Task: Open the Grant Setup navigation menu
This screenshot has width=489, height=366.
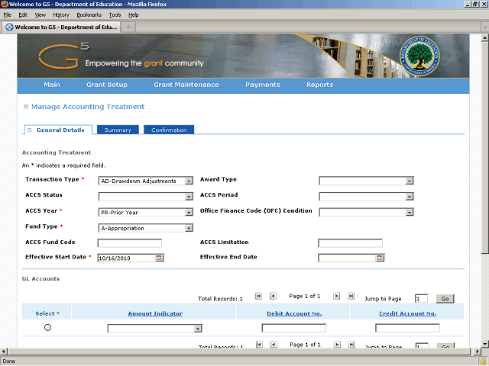Action: click(x=107, y=85)
